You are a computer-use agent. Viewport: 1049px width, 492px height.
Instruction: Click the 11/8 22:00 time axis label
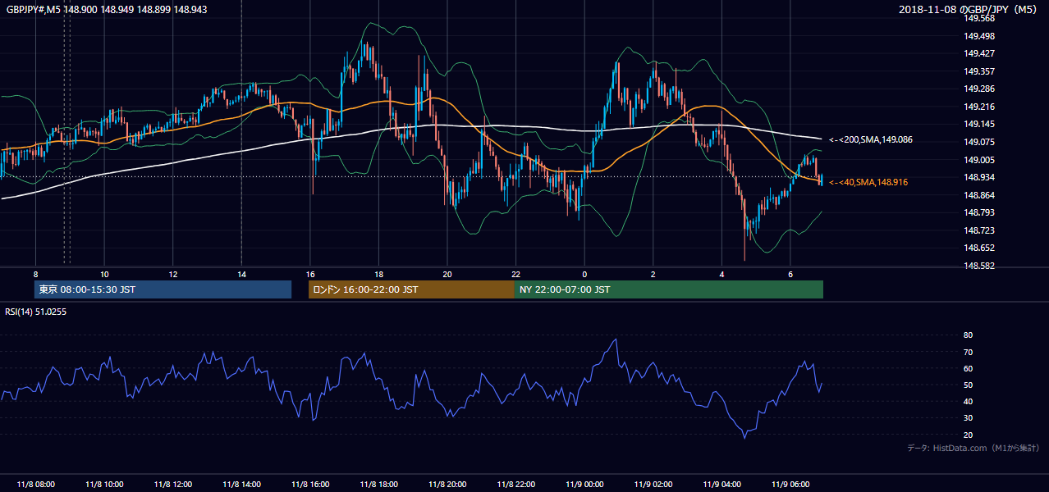click(x=516, y=485)
